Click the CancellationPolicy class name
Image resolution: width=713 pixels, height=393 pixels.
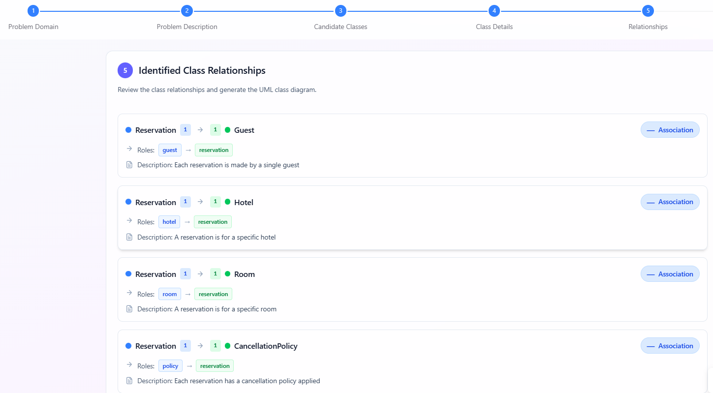pyautogui.click(x=266, y=346)
